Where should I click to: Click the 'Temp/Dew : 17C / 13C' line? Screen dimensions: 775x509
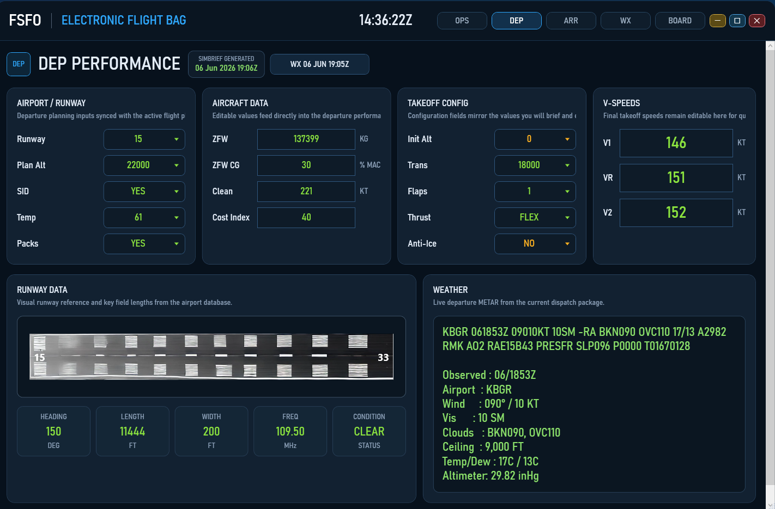[491, 462]
